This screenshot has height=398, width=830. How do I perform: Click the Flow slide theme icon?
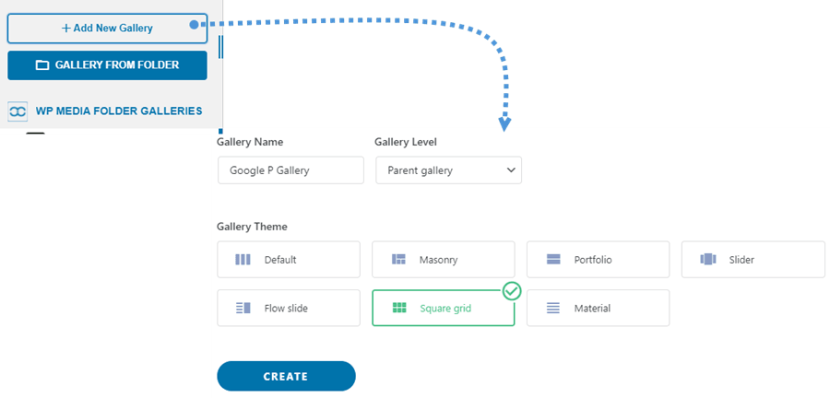click(243, 308)
